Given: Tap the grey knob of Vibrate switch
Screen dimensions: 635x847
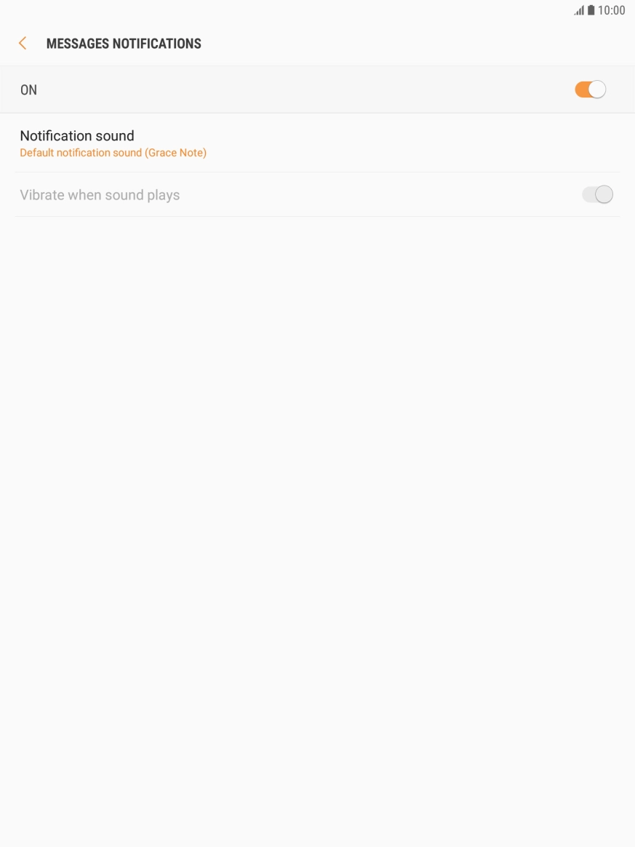Looking at the screenshot, I should (604, 194).
